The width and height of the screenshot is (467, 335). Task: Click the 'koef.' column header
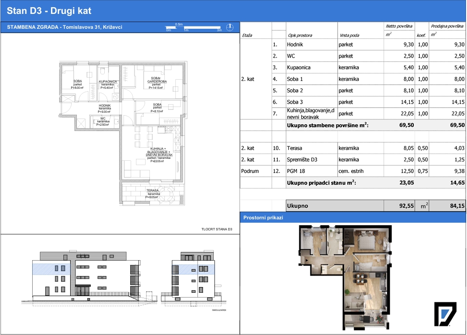421,36
